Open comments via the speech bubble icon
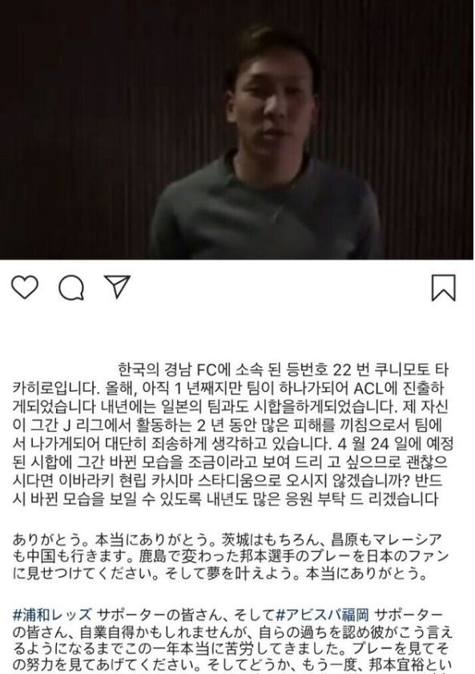The height and width of the screenshot is (674, 475). [70, 288]
